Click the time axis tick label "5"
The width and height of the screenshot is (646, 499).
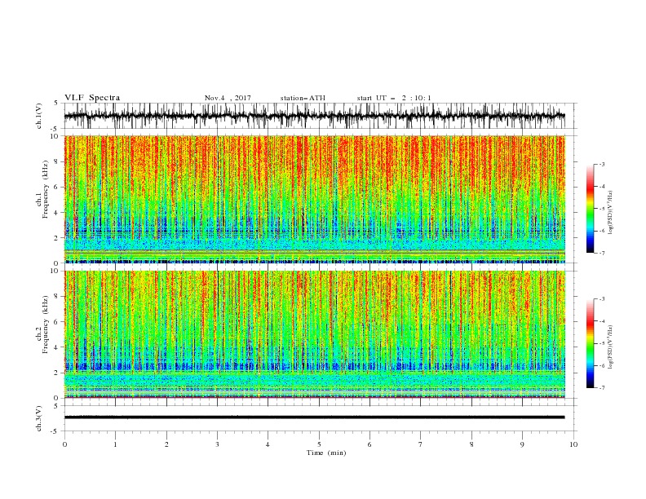click(x=319, y=444)
